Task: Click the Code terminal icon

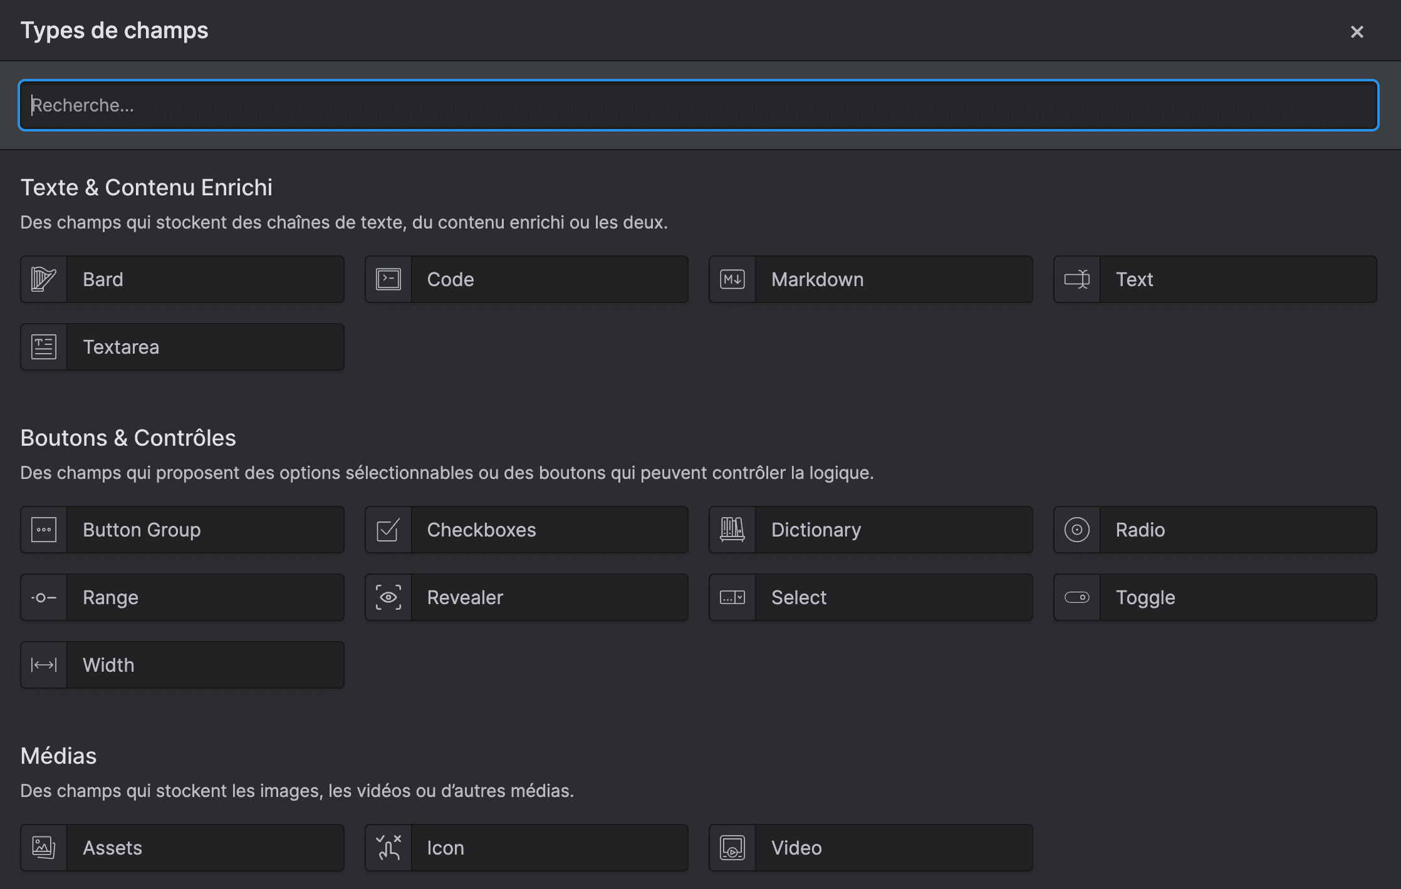Action: click(388, 279)
